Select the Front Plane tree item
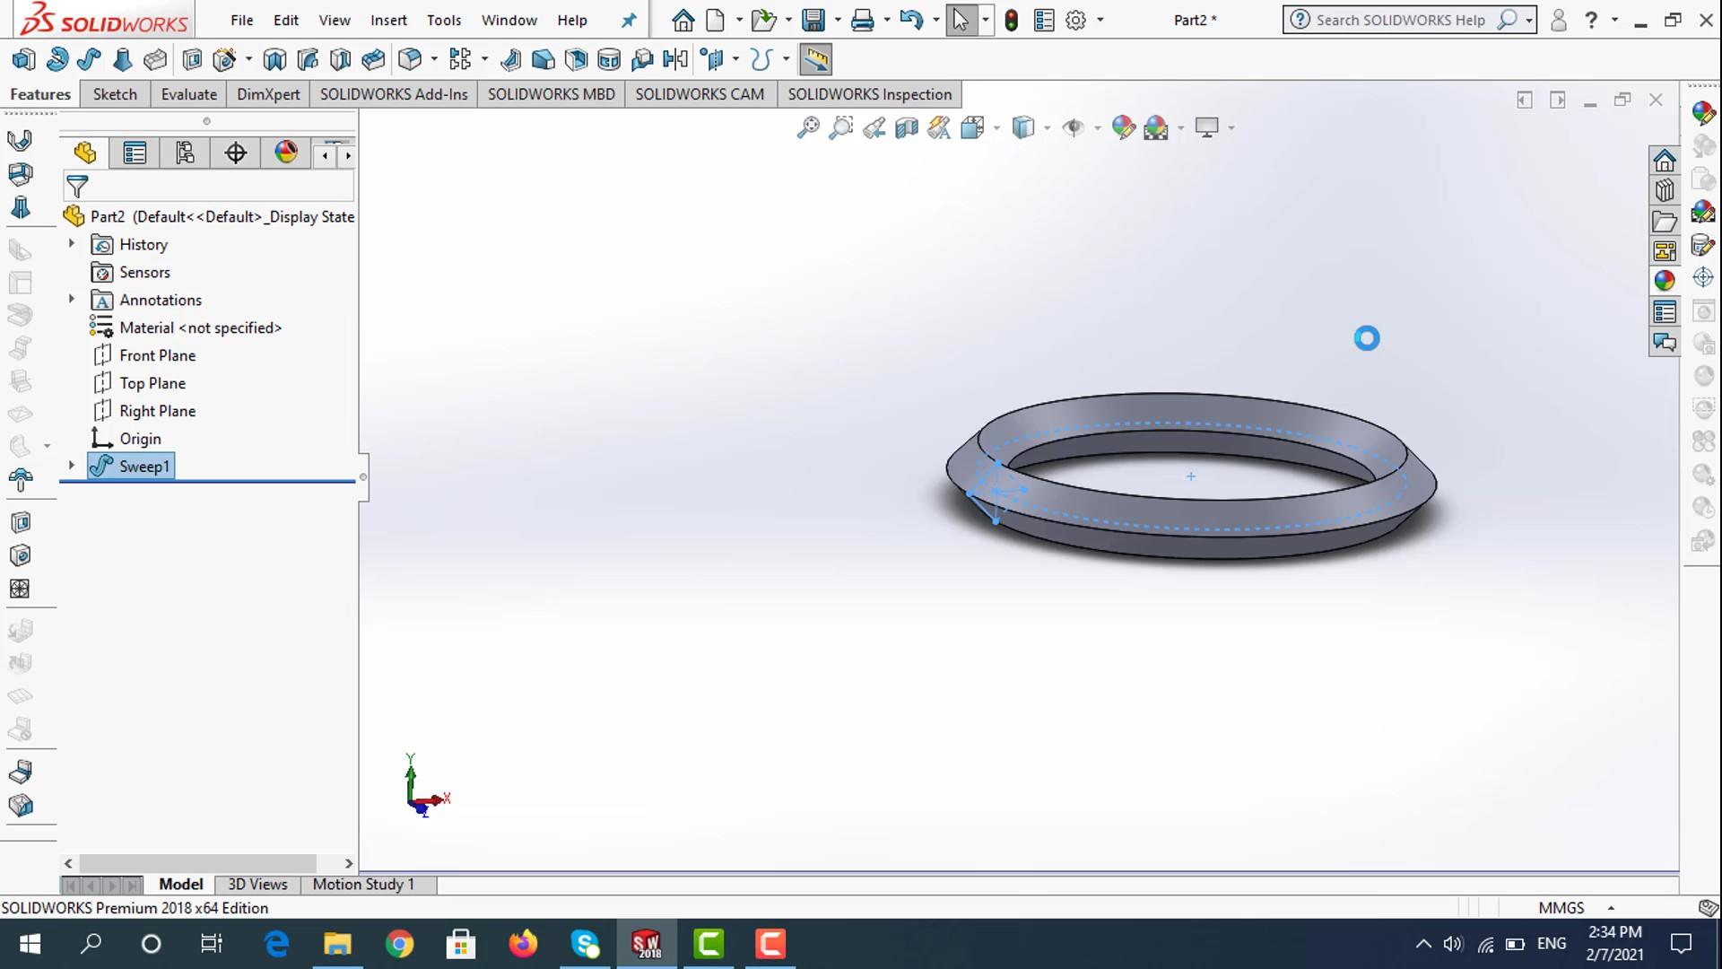 pyautogui.click(x=157, y=355)
